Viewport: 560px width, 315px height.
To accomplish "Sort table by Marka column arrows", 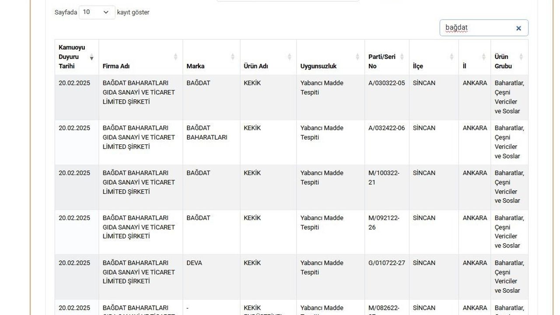I will pos(233,57).
